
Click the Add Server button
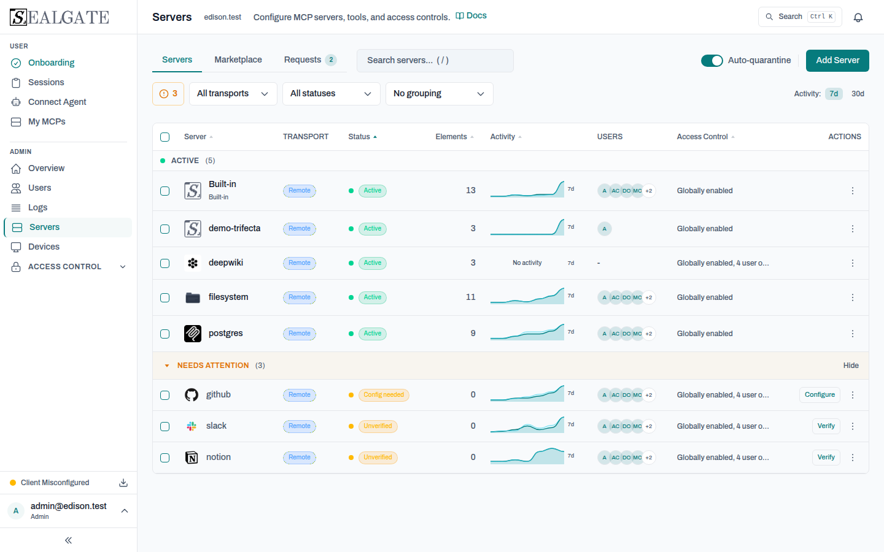pos(837,60)
